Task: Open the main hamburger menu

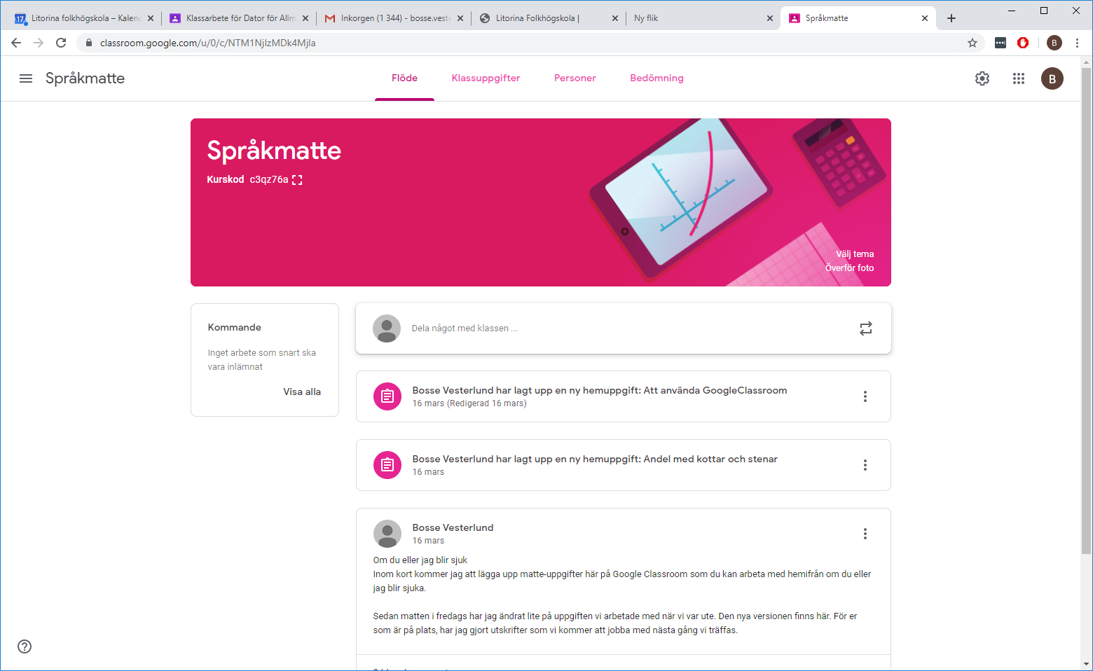Action: click(26, 78)
